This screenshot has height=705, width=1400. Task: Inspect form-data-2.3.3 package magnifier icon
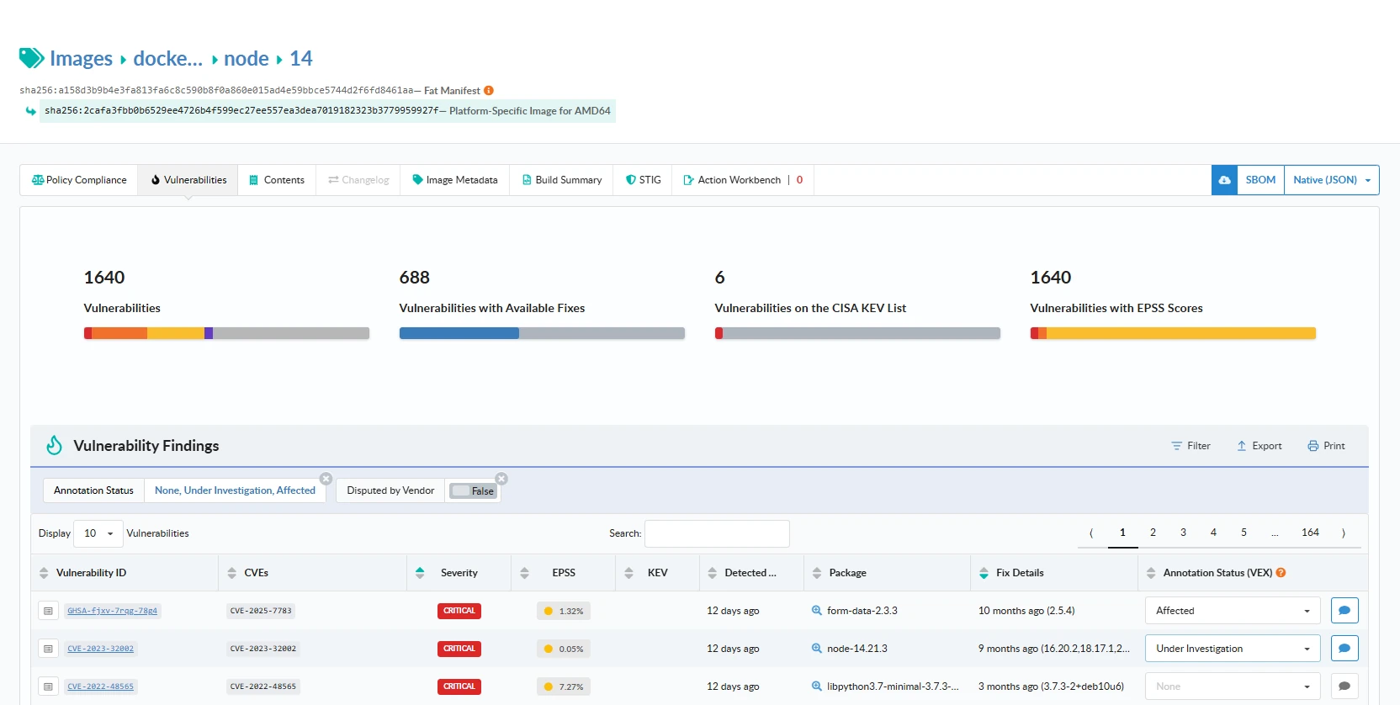tap(816, 611)
